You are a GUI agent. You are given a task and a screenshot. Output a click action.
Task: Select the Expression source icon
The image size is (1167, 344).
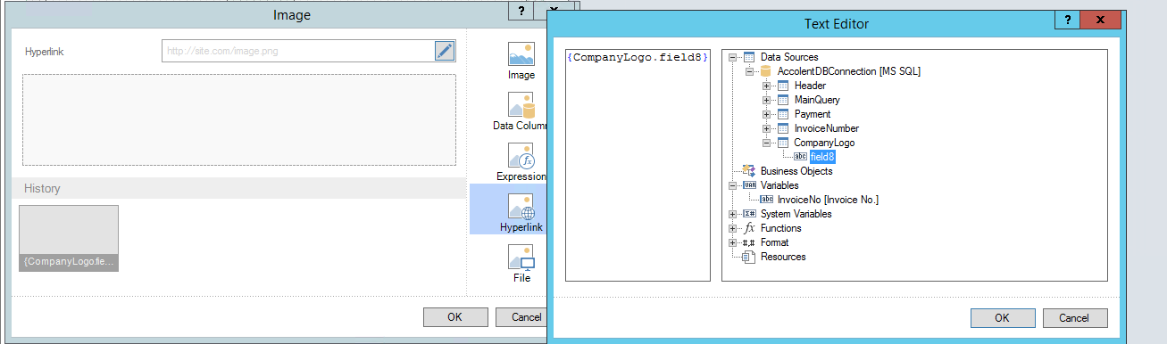[521, 156]
